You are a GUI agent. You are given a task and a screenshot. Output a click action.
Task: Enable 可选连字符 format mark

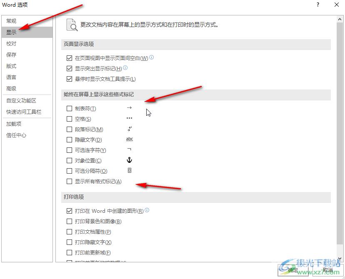pyautogui.click(x=69, y=150)
